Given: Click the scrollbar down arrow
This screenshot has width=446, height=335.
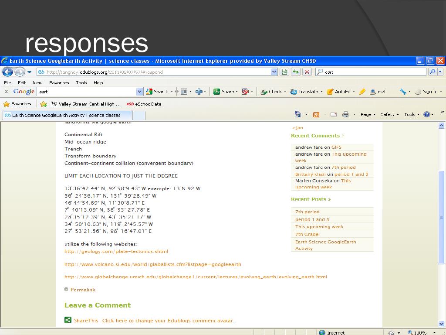Looking at the screenshot, I should [442, 324].
